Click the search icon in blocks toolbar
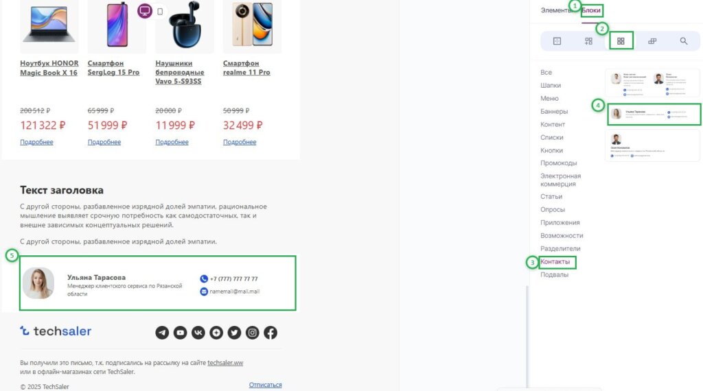703x391 pixels. tap(684, 41)
